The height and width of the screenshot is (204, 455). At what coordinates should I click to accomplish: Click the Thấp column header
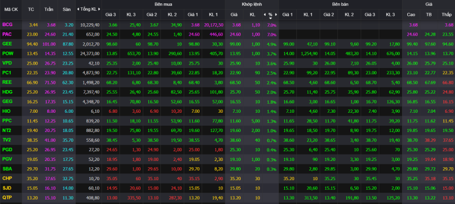pos(446,14)
